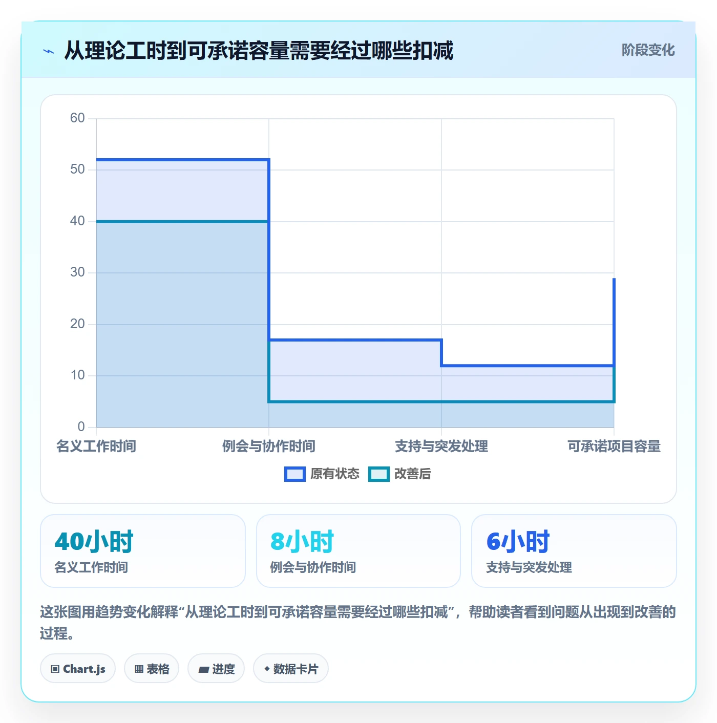Click the 50 y-axis tick label

[77, 169]
